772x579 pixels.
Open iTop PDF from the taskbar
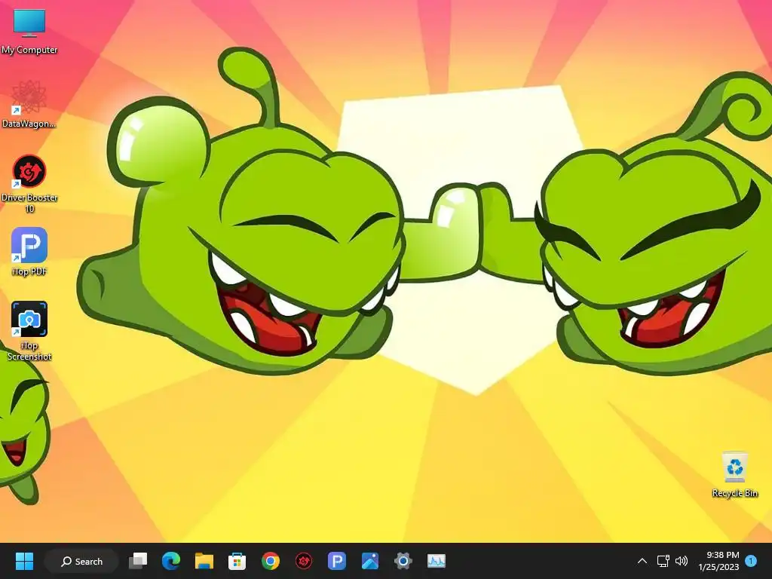[337, 561]
